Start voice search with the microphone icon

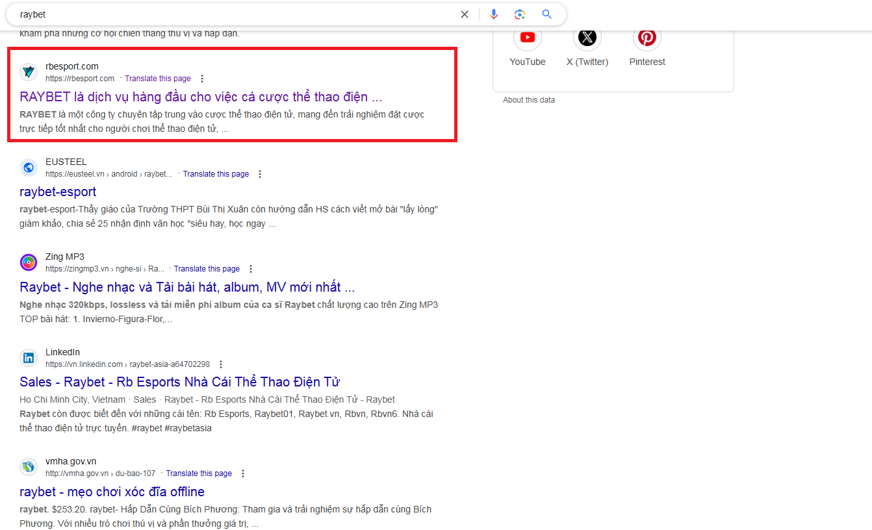point(494,14)
